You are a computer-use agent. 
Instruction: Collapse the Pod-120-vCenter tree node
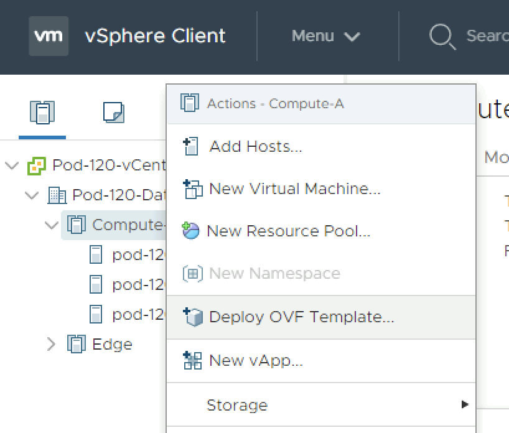(x=11, y=165)
